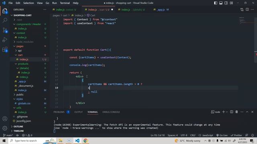The image size is (257, 144).
Task: Open terminal panel more actions
Action: [242, 112]
